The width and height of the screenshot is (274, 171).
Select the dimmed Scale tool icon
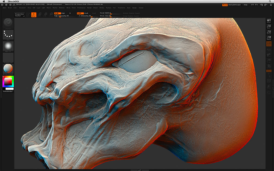point(45,15)
